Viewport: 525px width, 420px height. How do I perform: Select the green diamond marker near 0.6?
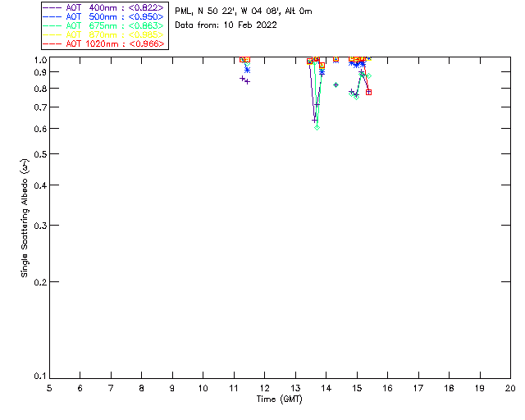point(317,128)
